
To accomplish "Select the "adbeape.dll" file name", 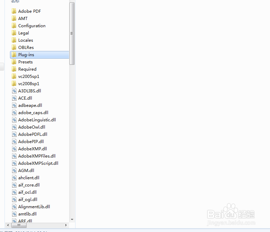I will [x=30, y=105].
